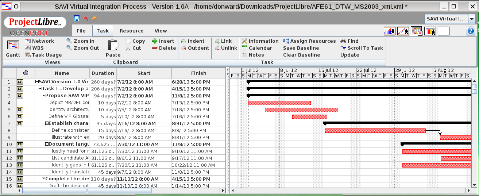479x196 pixels.
Task: Select Gantt bar for Define VIP Glossary
Action: point(310,117)
